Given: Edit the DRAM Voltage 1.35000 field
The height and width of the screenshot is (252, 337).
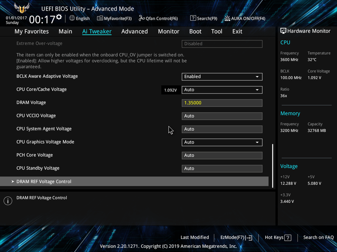Looking at the screenshot, I should coord(222,103).
